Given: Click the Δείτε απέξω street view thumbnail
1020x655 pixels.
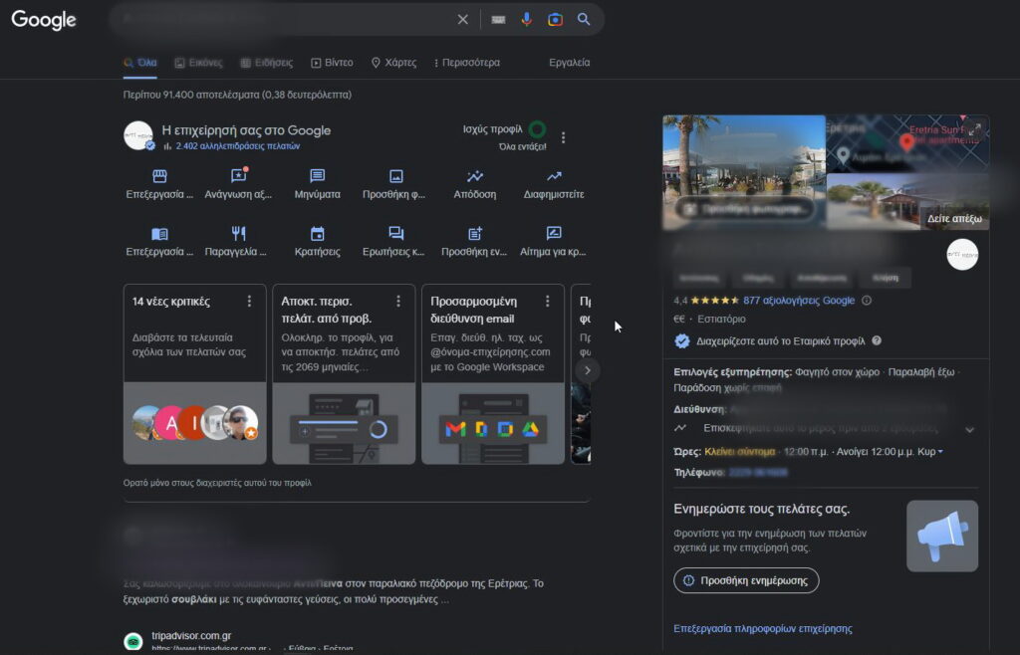Looking at the screenshot, I should 907,202.
